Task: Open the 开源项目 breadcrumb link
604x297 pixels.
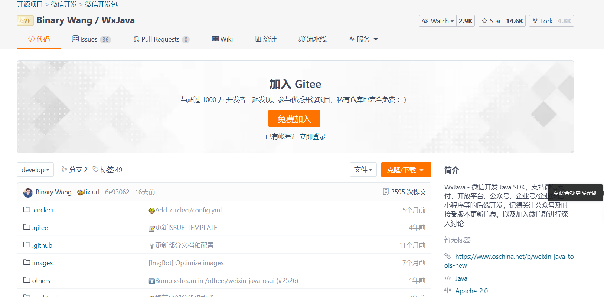Action: (30, 4)
